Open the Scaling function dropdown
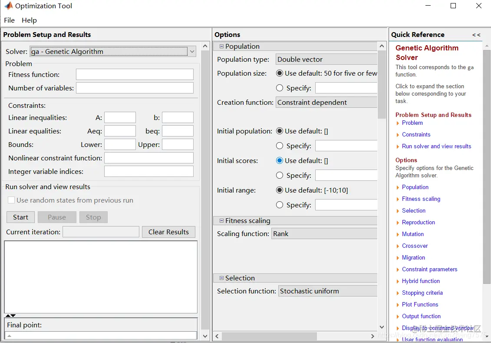The width and height of the screenshot is (491, 343). point(324,233)
